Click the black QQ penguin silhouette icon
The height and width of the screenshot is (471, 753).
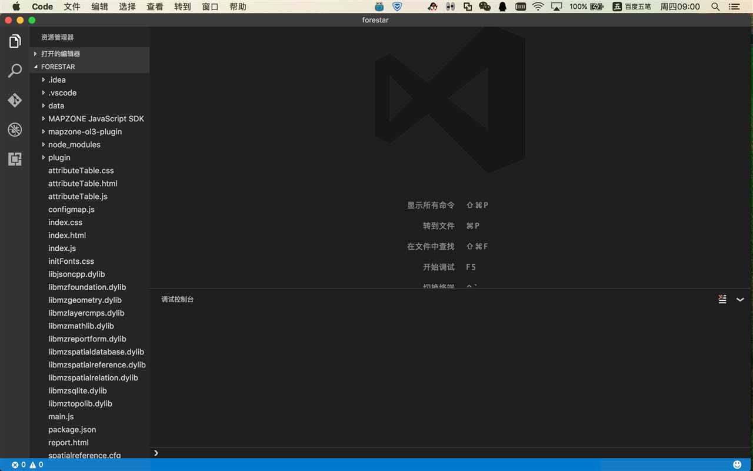(502, 6)
